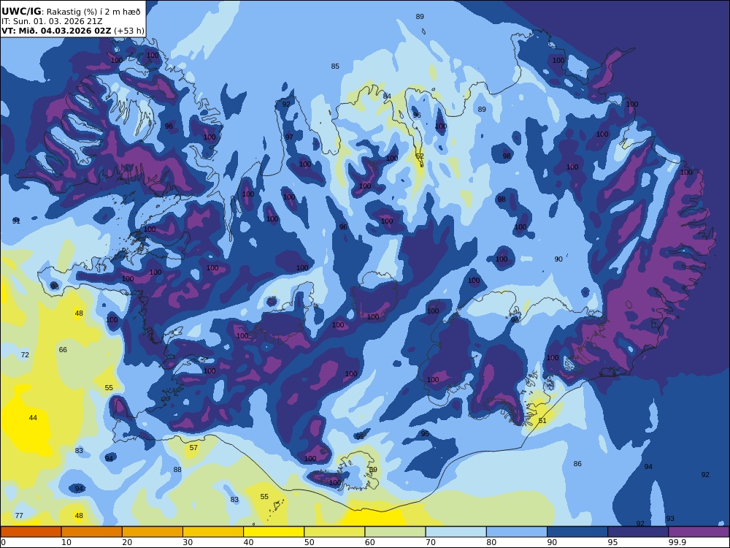The height and width of the screenshot is (548, 730).
Task: Click the 30–40 legend color segment
Action: pyautogui.click(x=213, y=532)
